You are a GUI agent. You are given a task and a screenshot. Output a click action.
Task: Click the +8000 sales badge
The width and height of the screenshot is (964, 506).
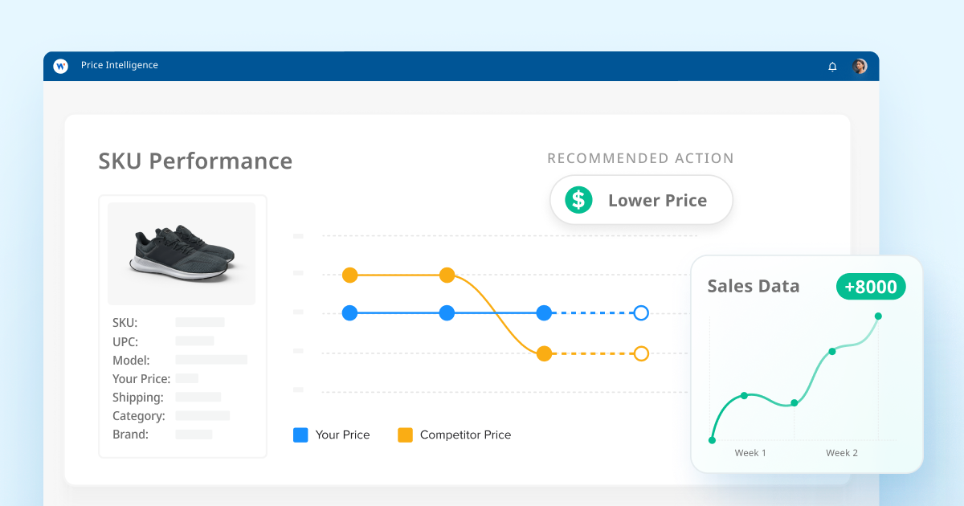click(871, 287)
